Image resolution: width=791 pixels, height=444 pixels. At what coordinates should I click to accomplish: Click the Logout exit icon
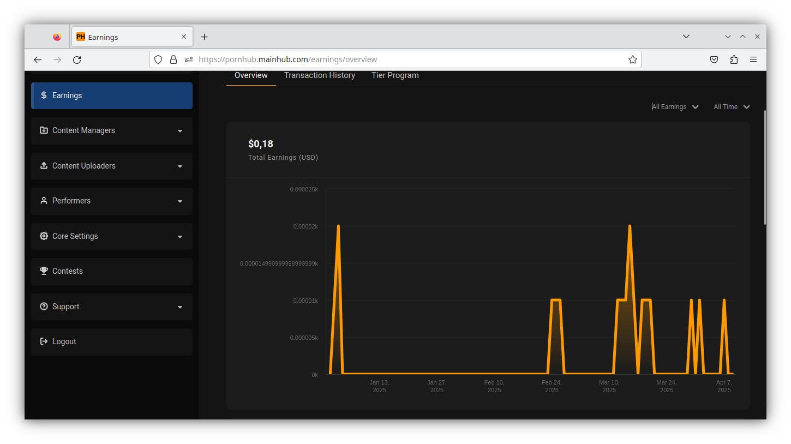click(44, 341)
